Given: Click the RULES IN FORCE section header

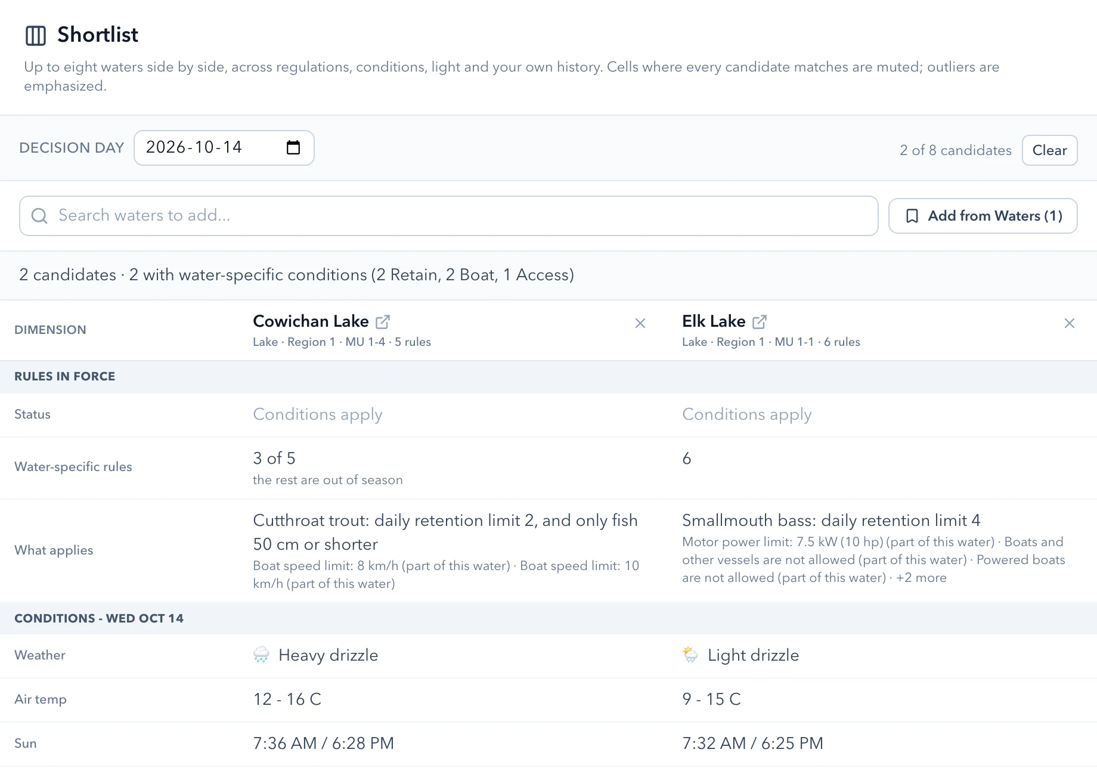Looking at the screenshot, I should click(64, 376).
